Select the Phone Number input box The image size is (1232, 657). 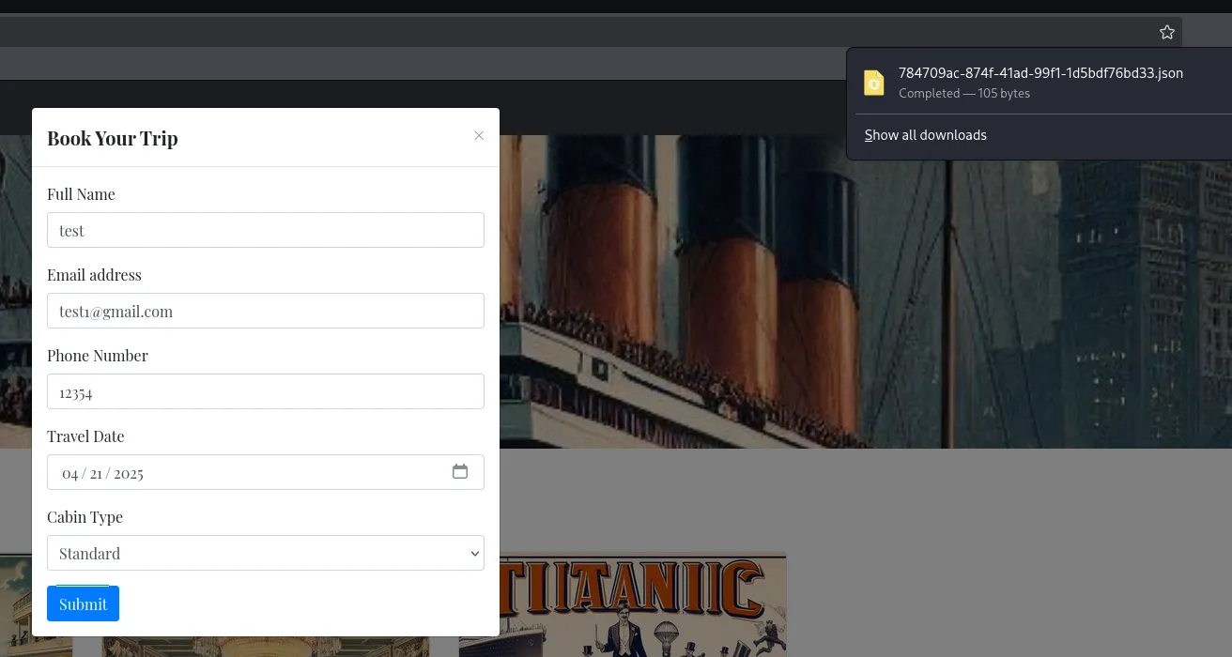coord(266,391)
